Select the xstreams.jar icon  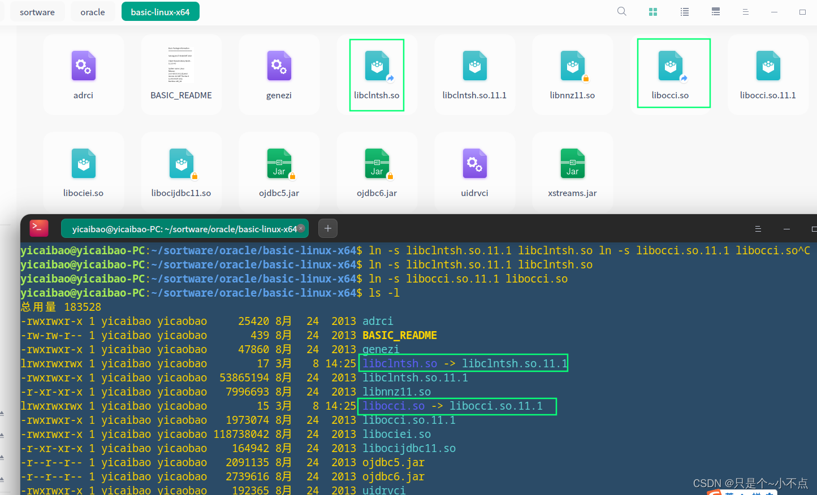coord(572,164)
